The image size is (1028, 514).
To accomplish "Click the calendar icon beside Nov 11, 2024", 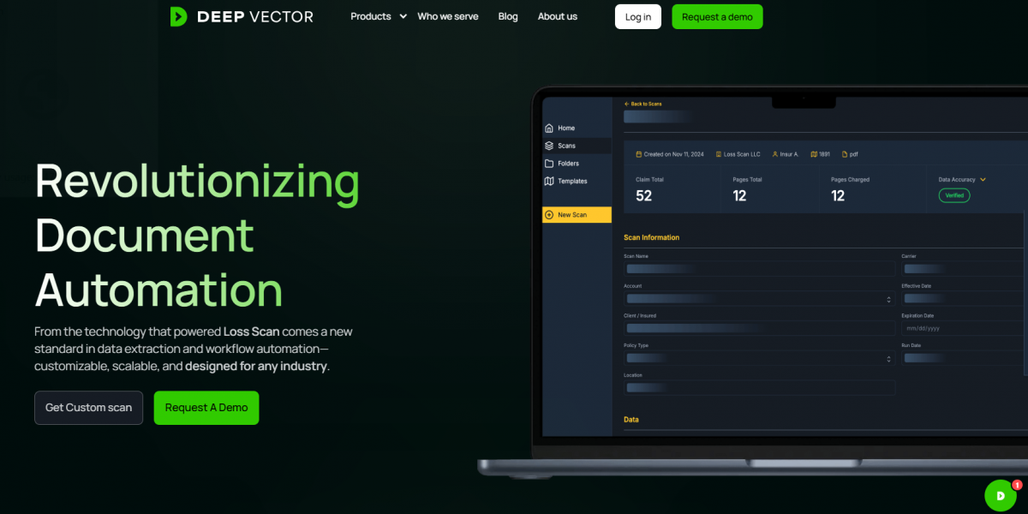I will [637, 154].
